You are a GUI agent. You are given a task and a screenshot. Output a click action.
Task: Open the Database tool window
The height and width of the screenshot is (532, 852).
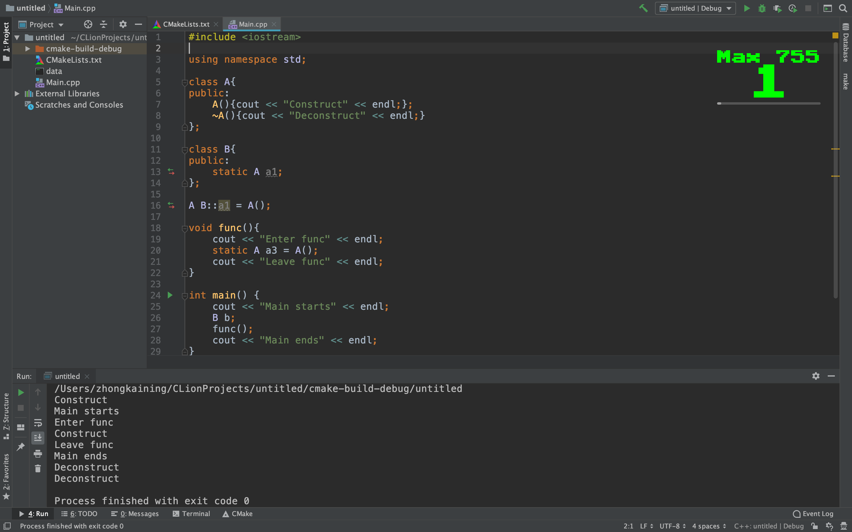(846, 42)
